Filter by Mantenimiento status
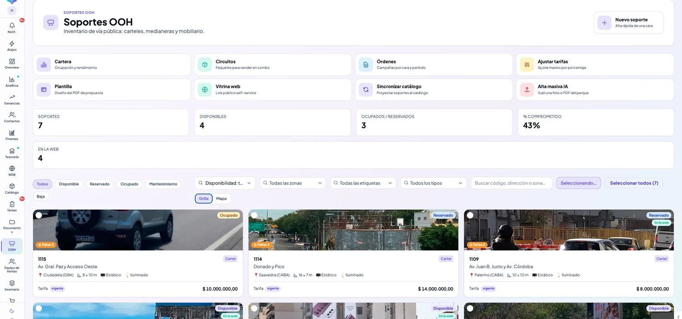 pos(163,184)
